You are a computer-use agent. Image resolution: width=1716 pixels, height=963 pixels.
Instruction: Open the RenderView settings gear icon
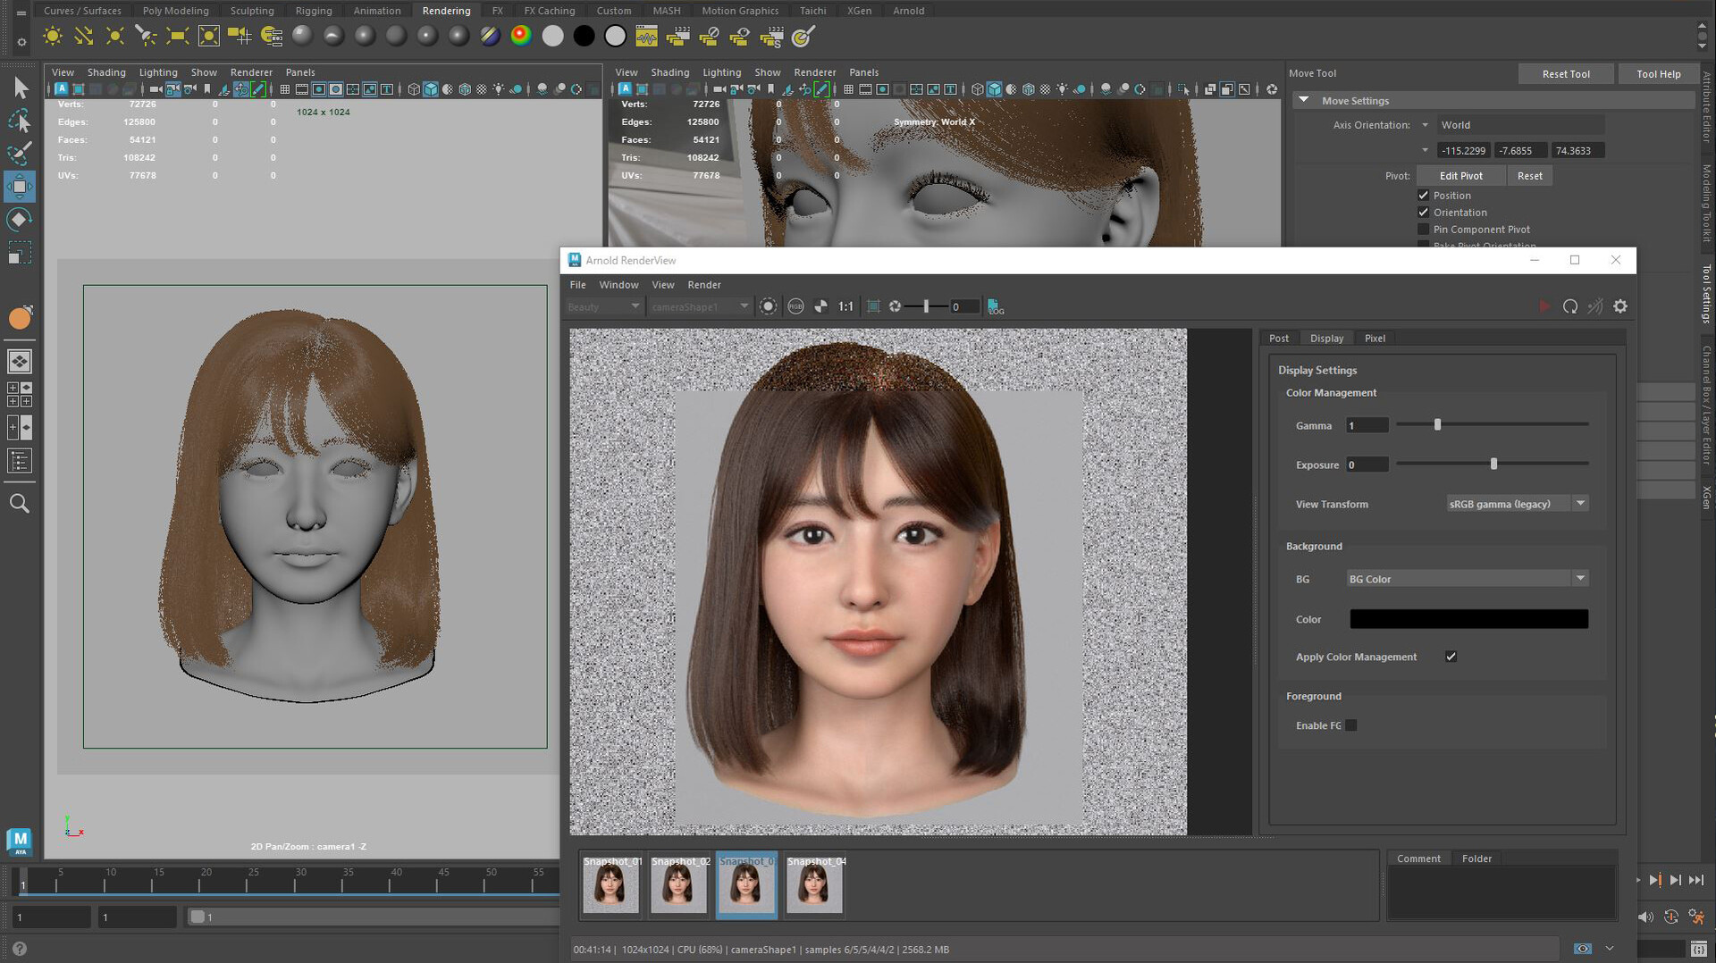coord(1620,306)
